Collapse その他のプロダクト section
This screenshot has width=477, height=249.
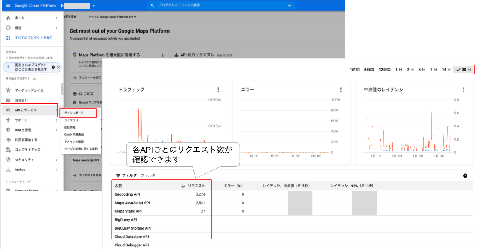pyautogui.click(x=35, y=79)
